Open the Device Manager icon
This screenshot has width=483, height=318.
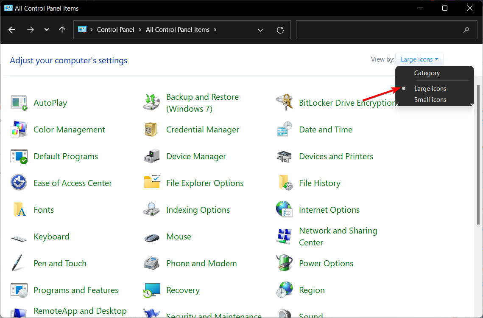(151, 156)
